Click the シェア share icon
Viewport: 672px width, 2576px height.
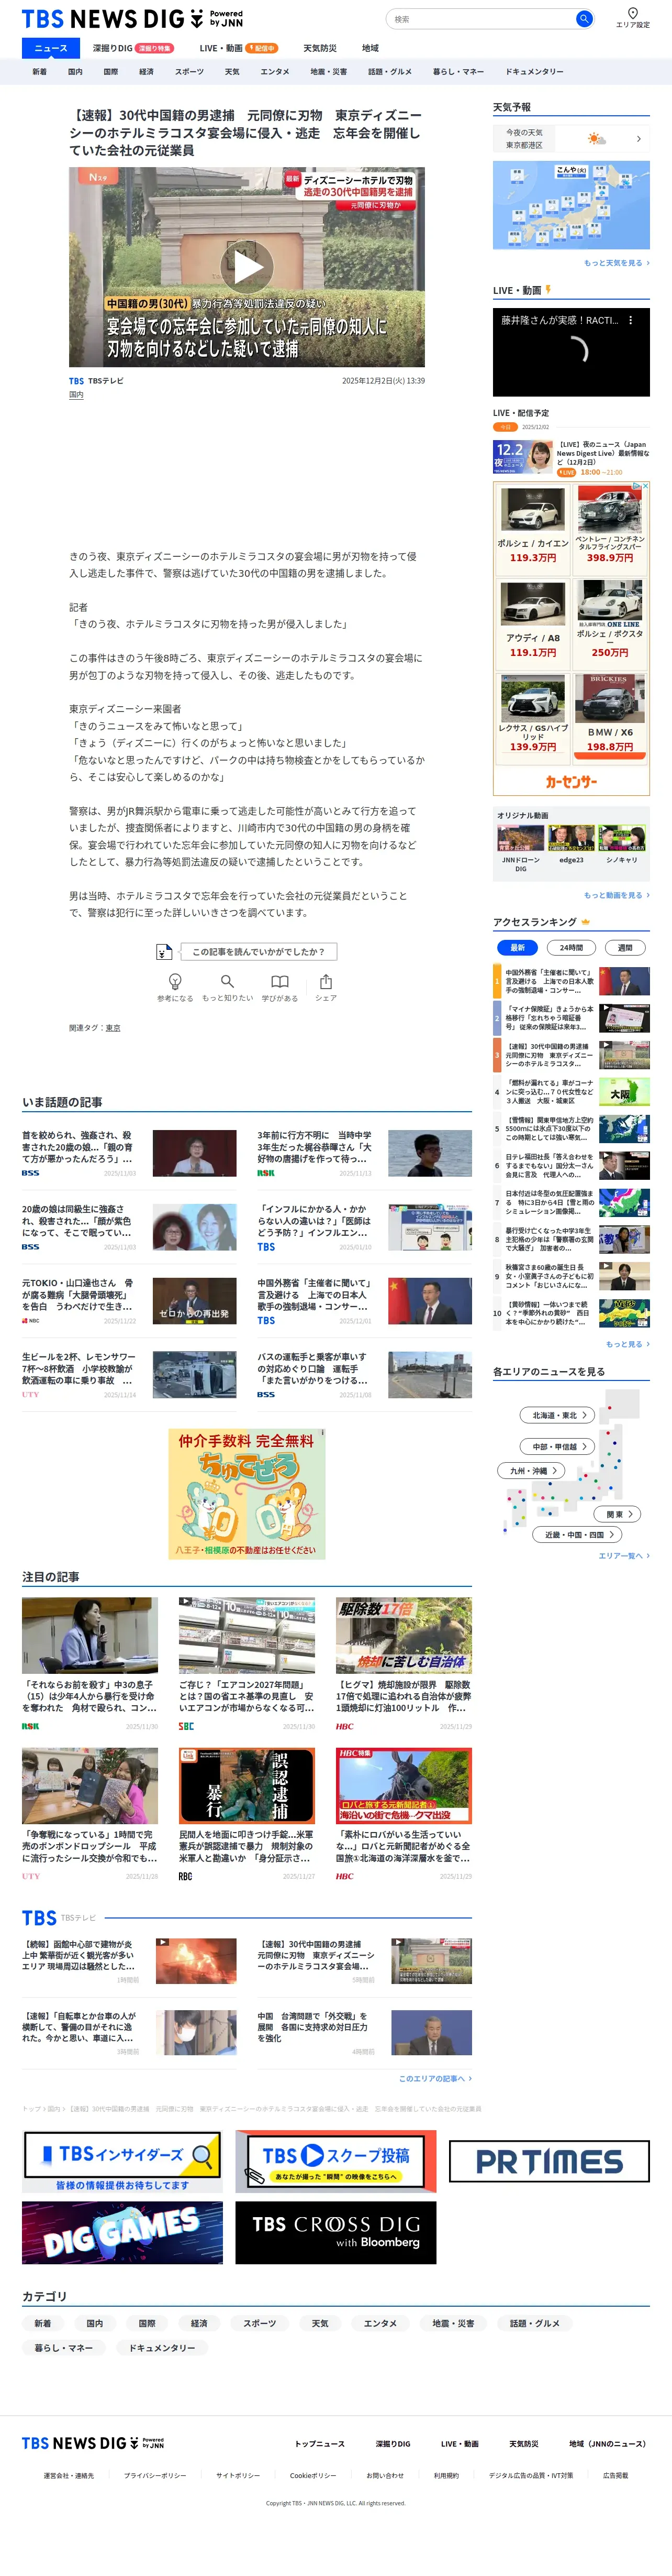(326, 981)
